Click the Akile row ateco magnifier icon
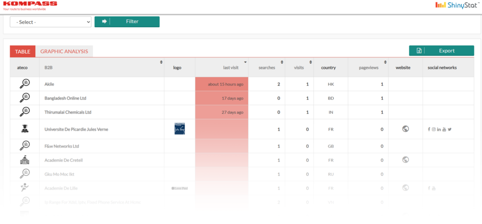482x224 pixels. [24, 84]
